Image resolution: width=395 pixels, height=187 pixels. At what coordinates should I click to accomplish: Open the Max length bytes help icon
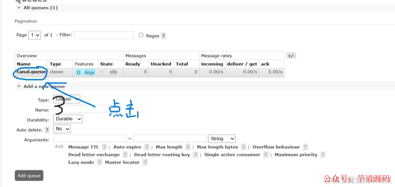(243, 147)
